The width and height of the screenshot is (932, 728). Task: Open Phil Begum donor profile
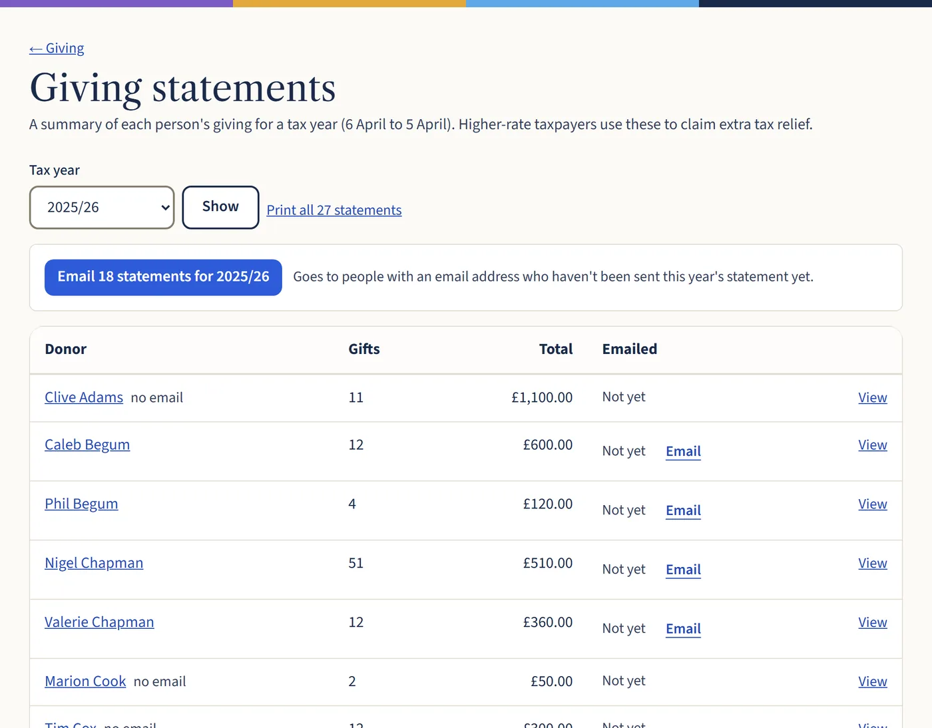[x=81, y=504]
